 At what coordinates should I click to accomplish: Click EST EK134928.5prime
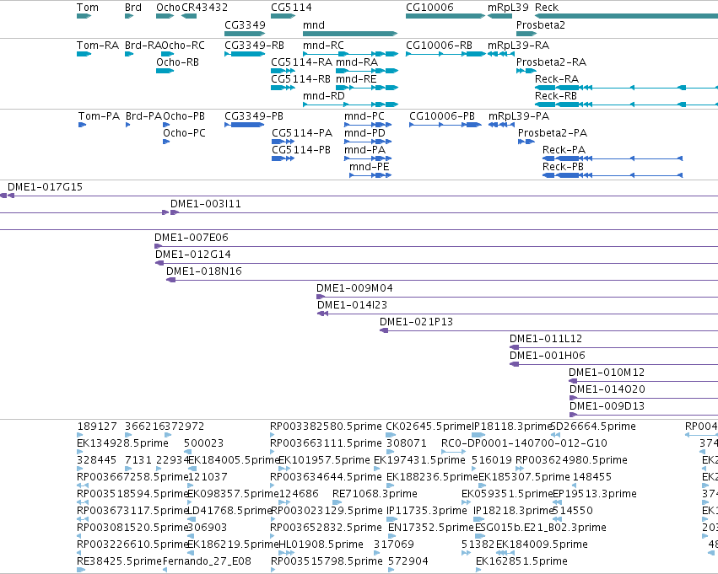79,452
